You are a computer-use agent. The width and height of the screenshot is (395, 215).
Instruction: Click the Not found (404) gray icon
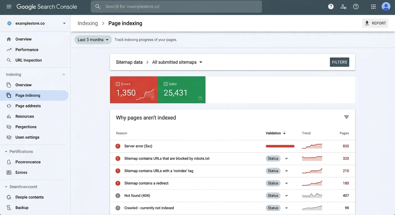(118, 196)
